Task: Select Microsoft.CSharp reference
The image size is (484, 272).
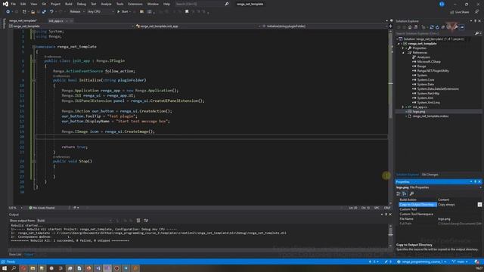Action: pyautogui.click(x=429, y=62)
